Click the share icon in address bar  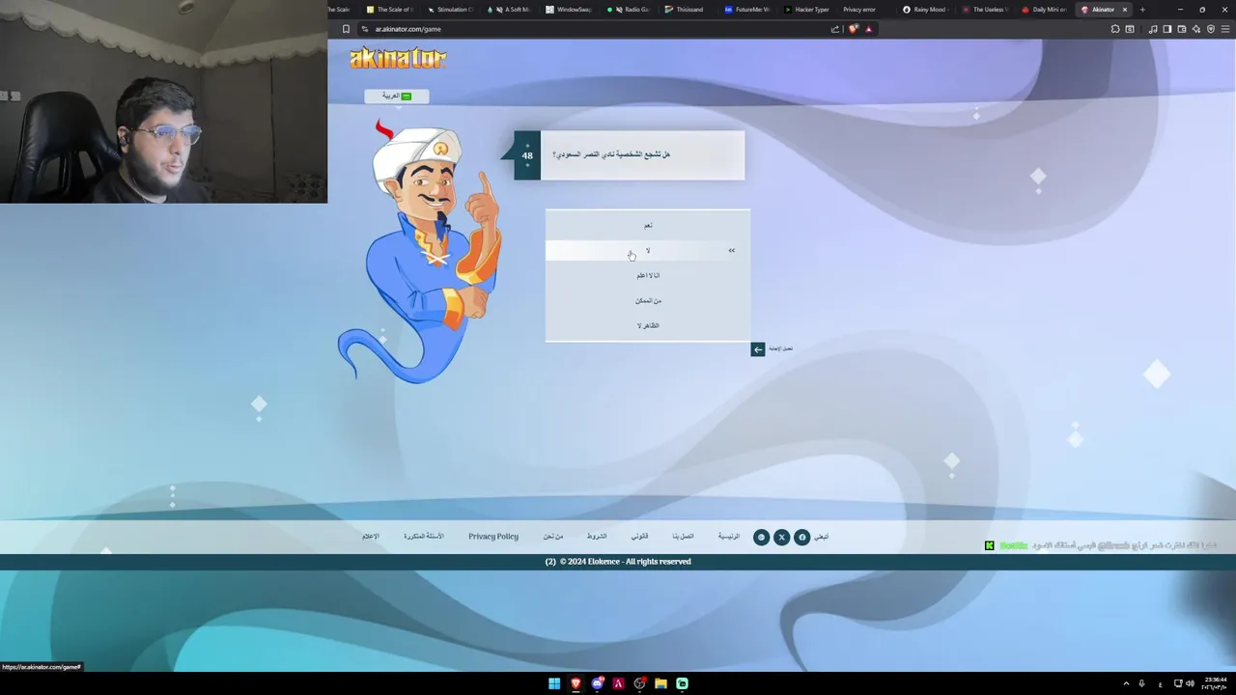(835, 29)
